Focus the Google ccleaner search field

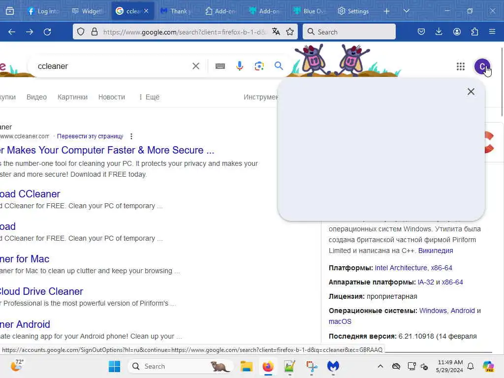[x=113, y=66]
